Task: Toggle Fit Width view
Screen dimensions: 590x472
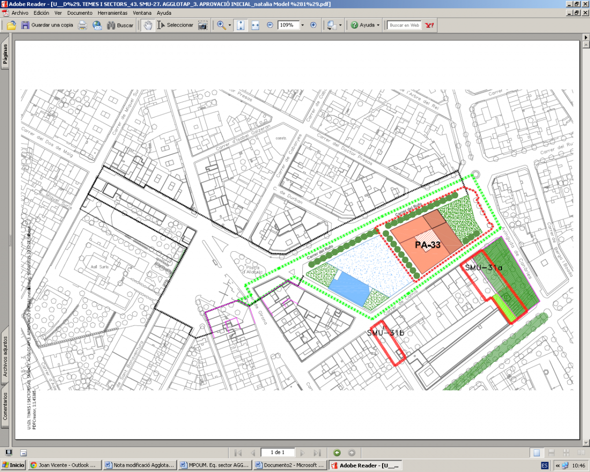Action: [x=255, y=25]
